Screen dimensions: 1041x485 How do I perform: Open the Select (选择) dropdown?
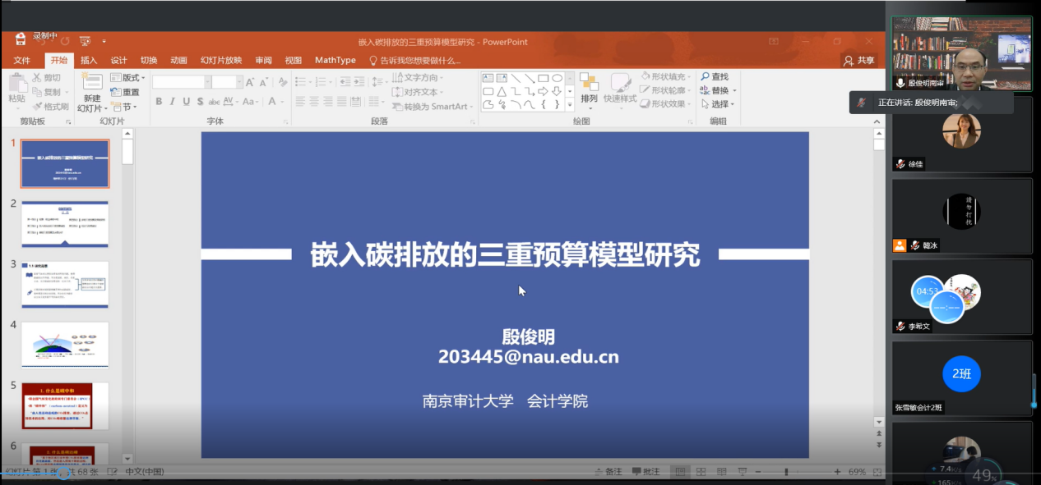719,105
